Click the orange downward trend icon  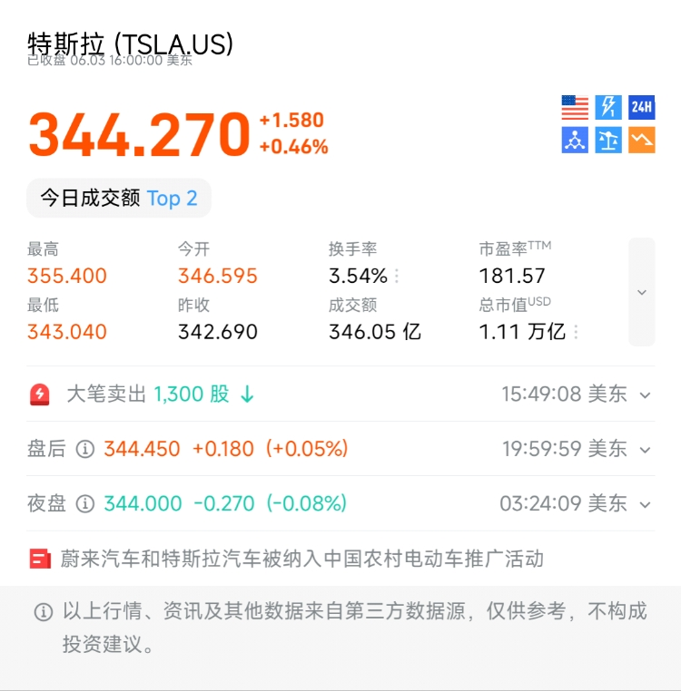pos(642,141)
